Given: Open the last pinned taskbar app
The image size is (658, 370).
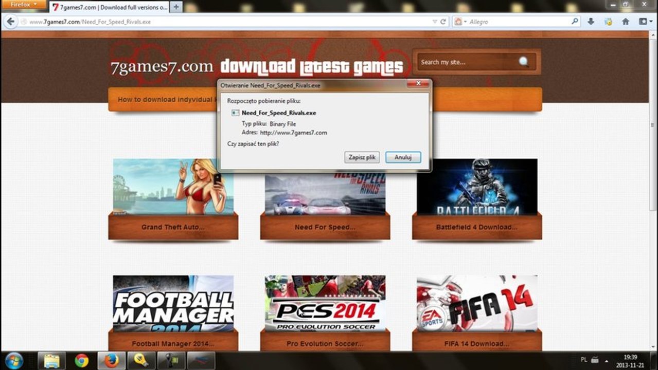Looking at the screenshot, I should point(201,361).
